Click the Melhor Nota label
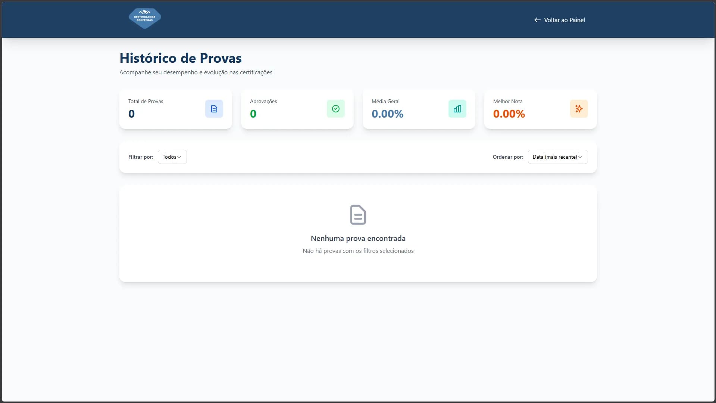This screenshot has width=716, height=403. 508,101
